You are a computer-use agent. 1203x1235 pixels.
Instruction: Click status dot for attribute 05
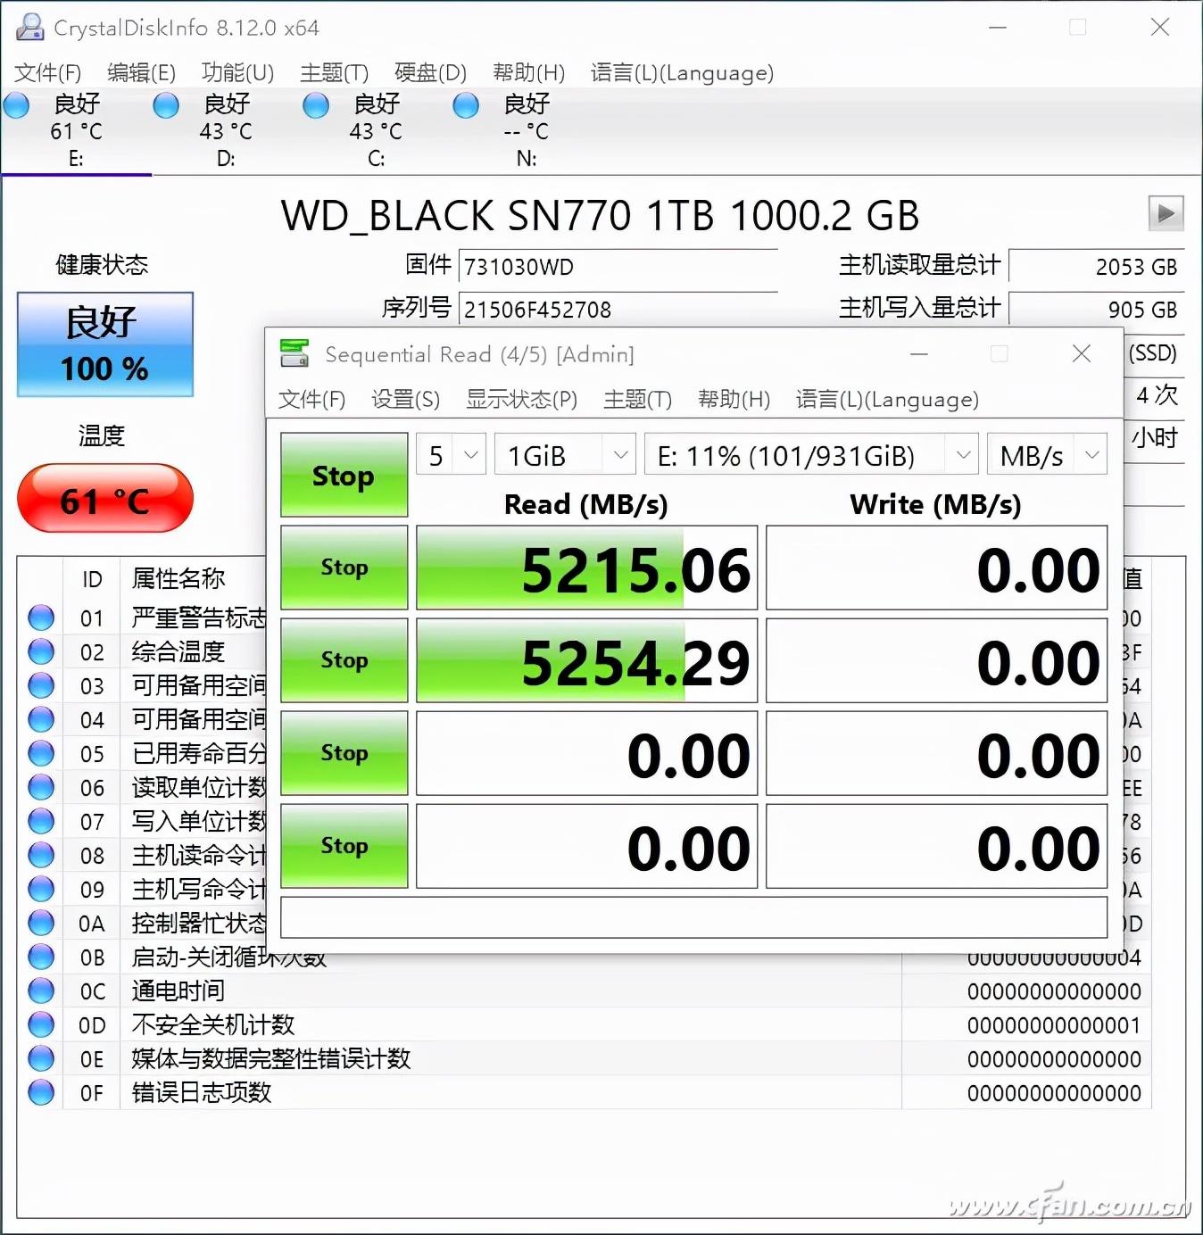coord(41,753)
